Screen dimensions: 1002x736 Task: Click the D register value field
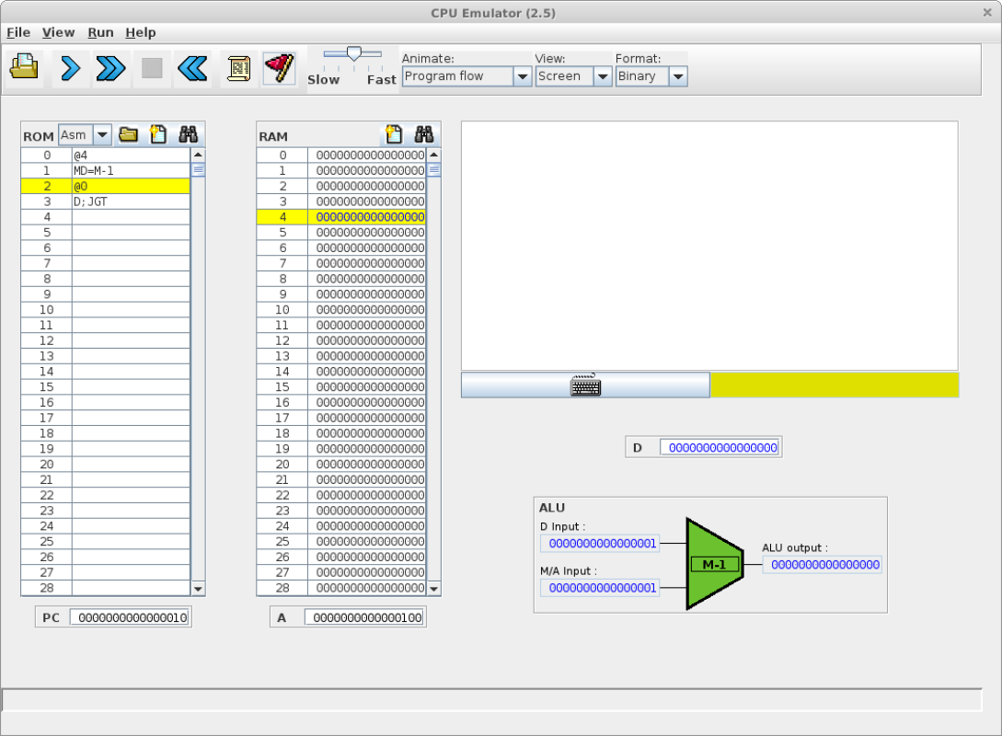coord(720,448)
